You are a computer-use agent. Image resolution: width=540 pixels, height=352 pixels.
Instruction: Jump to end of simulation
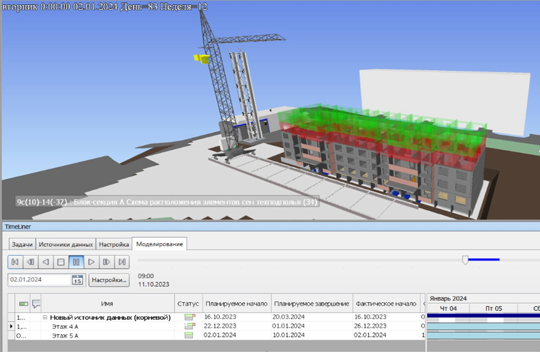[x=122, y=262]
